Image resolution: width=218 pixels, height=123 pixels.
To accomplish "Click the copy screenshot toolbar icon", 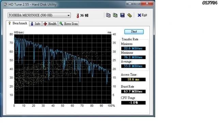I will coord(115,15).
